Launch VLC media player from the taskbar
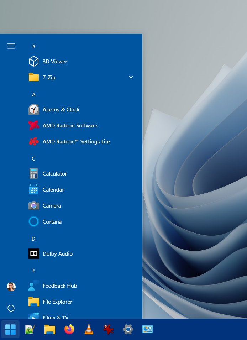This screenshot has height=340, width=247. (89, 329)
